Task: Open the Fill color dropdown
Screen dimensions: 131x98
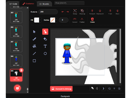Action: (x=40, y=20)
